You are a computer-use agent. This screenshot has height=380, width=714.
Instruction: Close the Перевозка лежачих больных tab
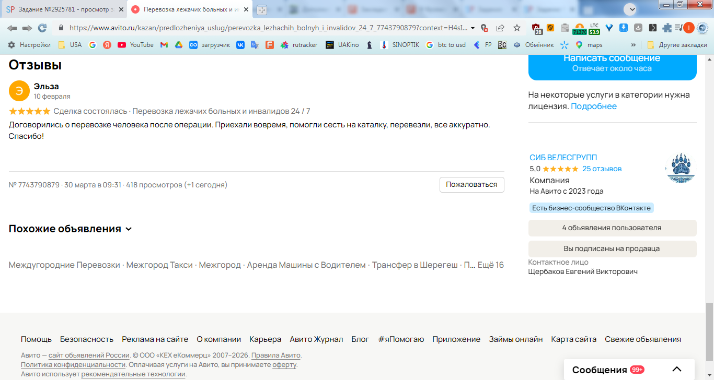[x=246, y=9]
